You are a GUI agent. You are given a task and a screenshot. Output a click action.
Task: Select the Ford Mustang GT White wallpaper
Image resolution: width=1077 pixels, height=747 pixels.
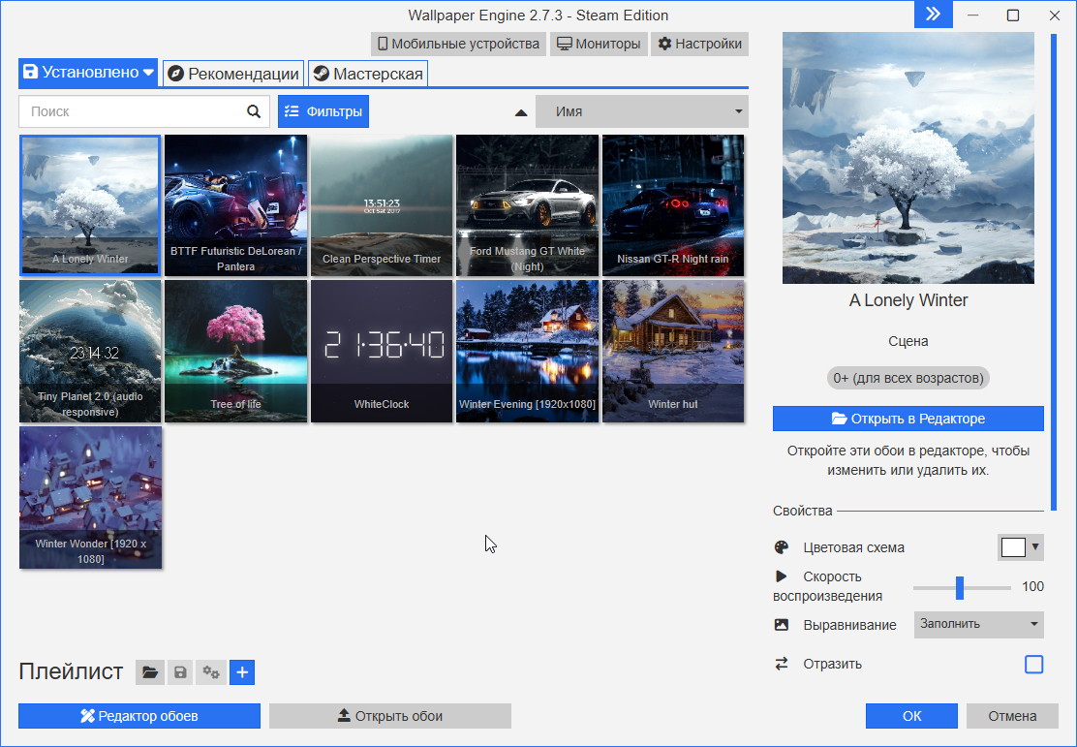527,205
